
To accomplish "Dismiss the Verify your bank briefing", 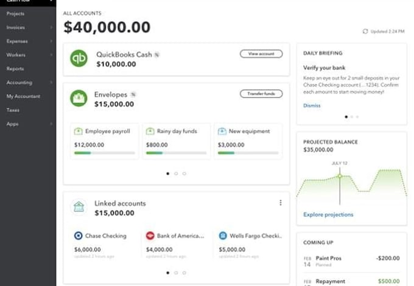I will point(312,105).
